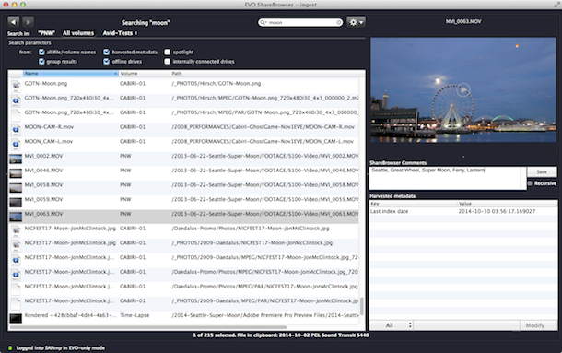Enable the Recursive checkbox
The width and height of the screenshot is (562, 353).
coord(530,183)
